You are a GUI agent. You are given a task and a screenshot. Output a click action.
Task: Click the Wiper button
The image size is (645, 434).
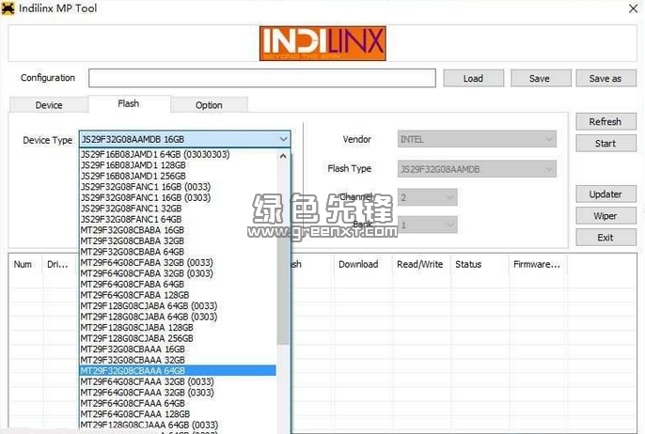(606, 216)
